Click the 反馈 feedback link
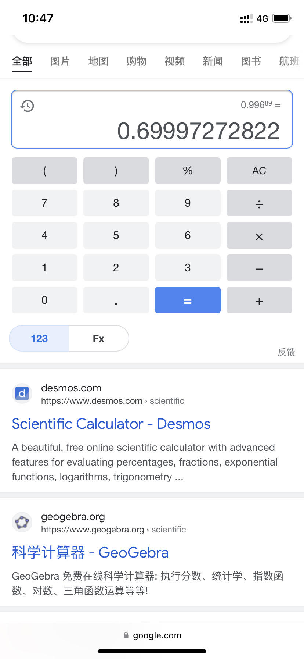304x659 pixels. (x=286, y=352)
